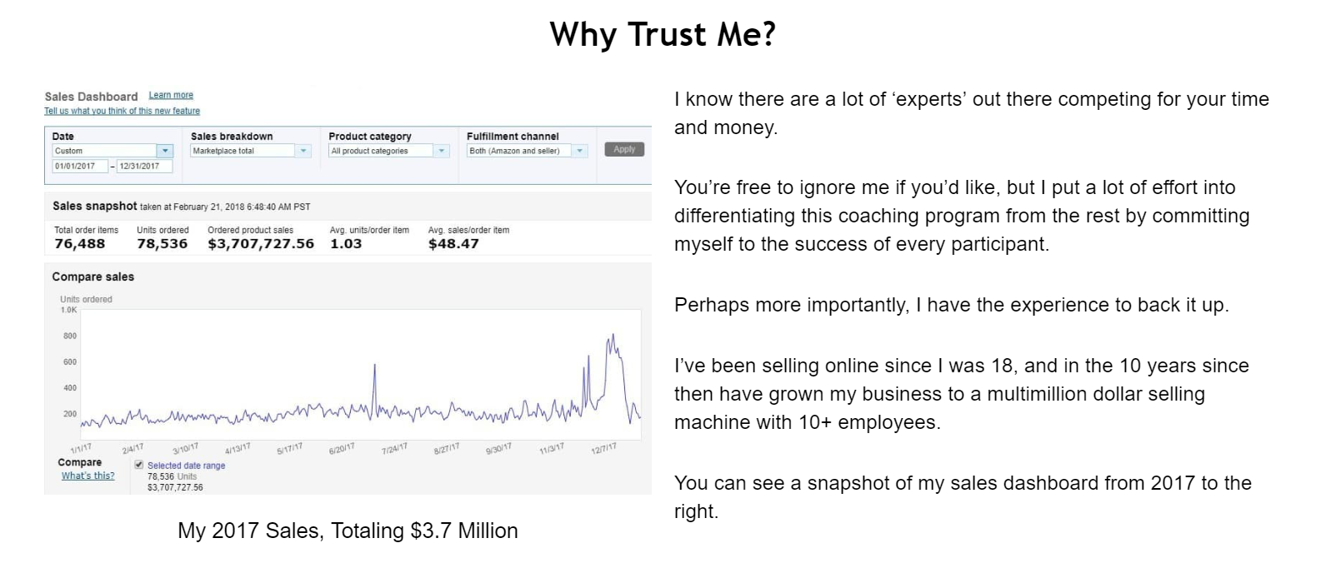Edit the start date field 01/01/2017
Viewport: 1336px width, 583px height.
[x=80, y=166]
